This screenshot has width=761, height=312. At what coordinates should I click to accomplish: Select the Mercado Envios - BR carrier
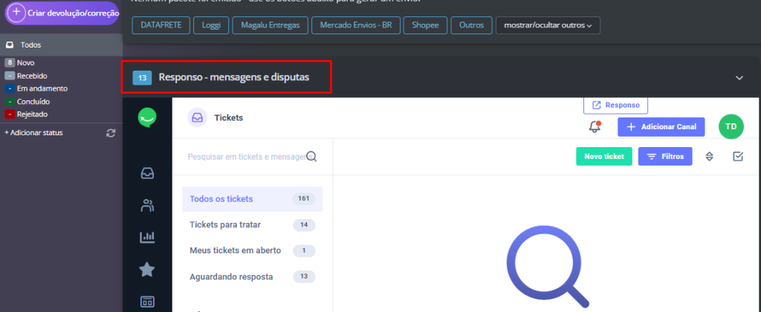click(355, 25)
